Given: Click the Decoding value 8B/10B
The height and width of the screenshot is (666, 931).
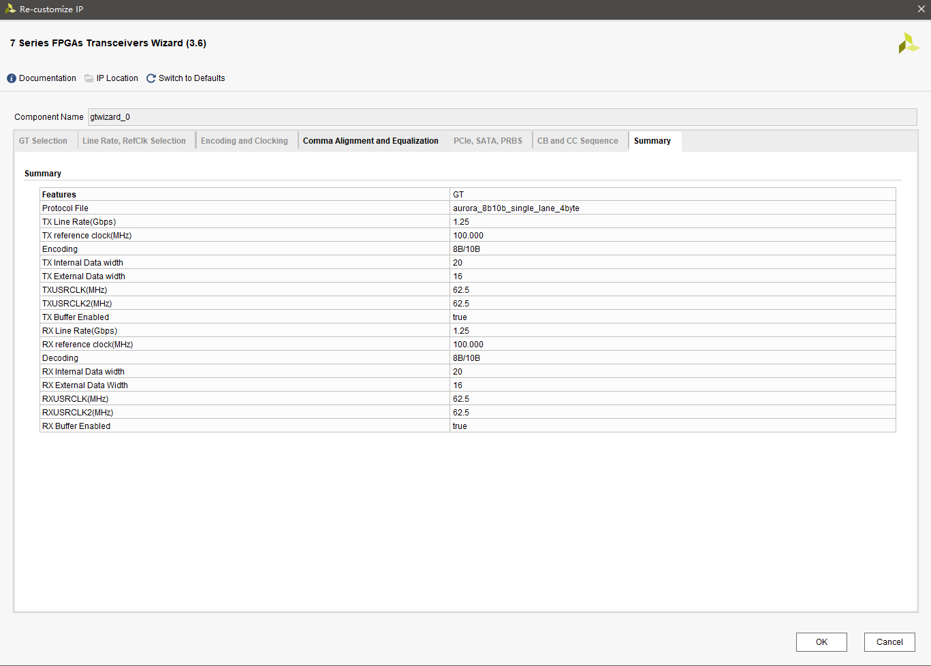Looking at the screenshot, I should [x=467, y=358].
